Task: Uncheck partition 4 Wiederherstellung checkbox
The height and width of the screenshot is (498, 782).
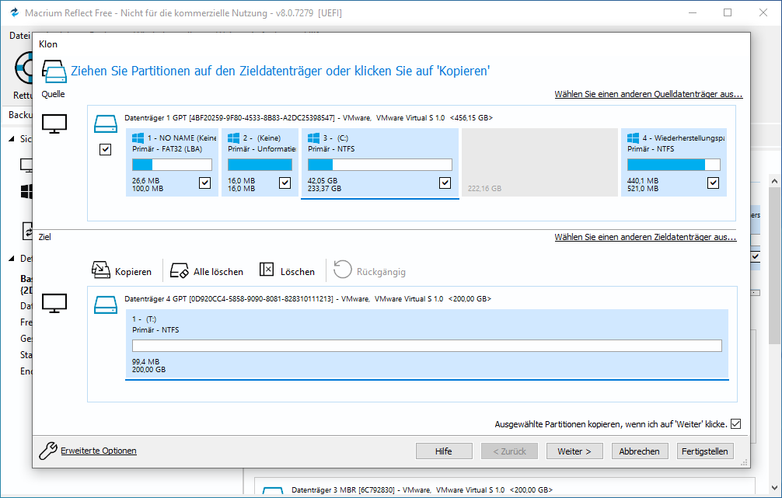Action: (713, 183)
